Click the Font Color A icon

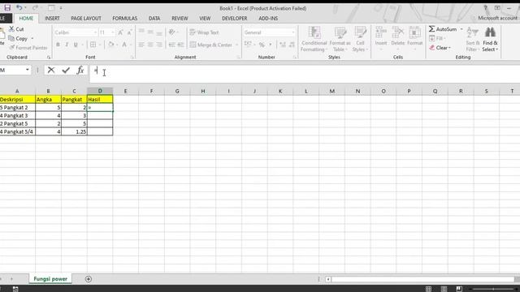[x=124, y=45]
